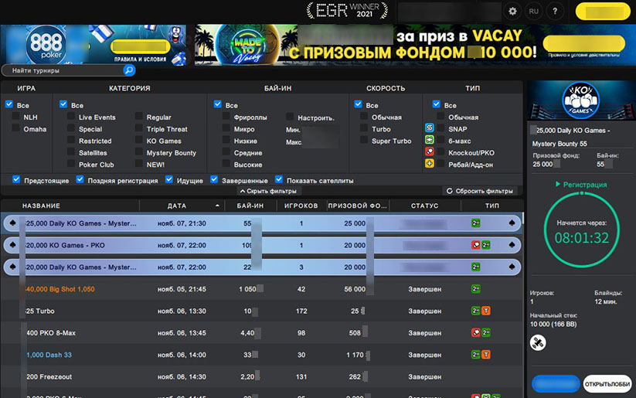Sort by the ПРИЗОВОЙ ФО... column header
The image size is (636, 398).
coord(357,206)
